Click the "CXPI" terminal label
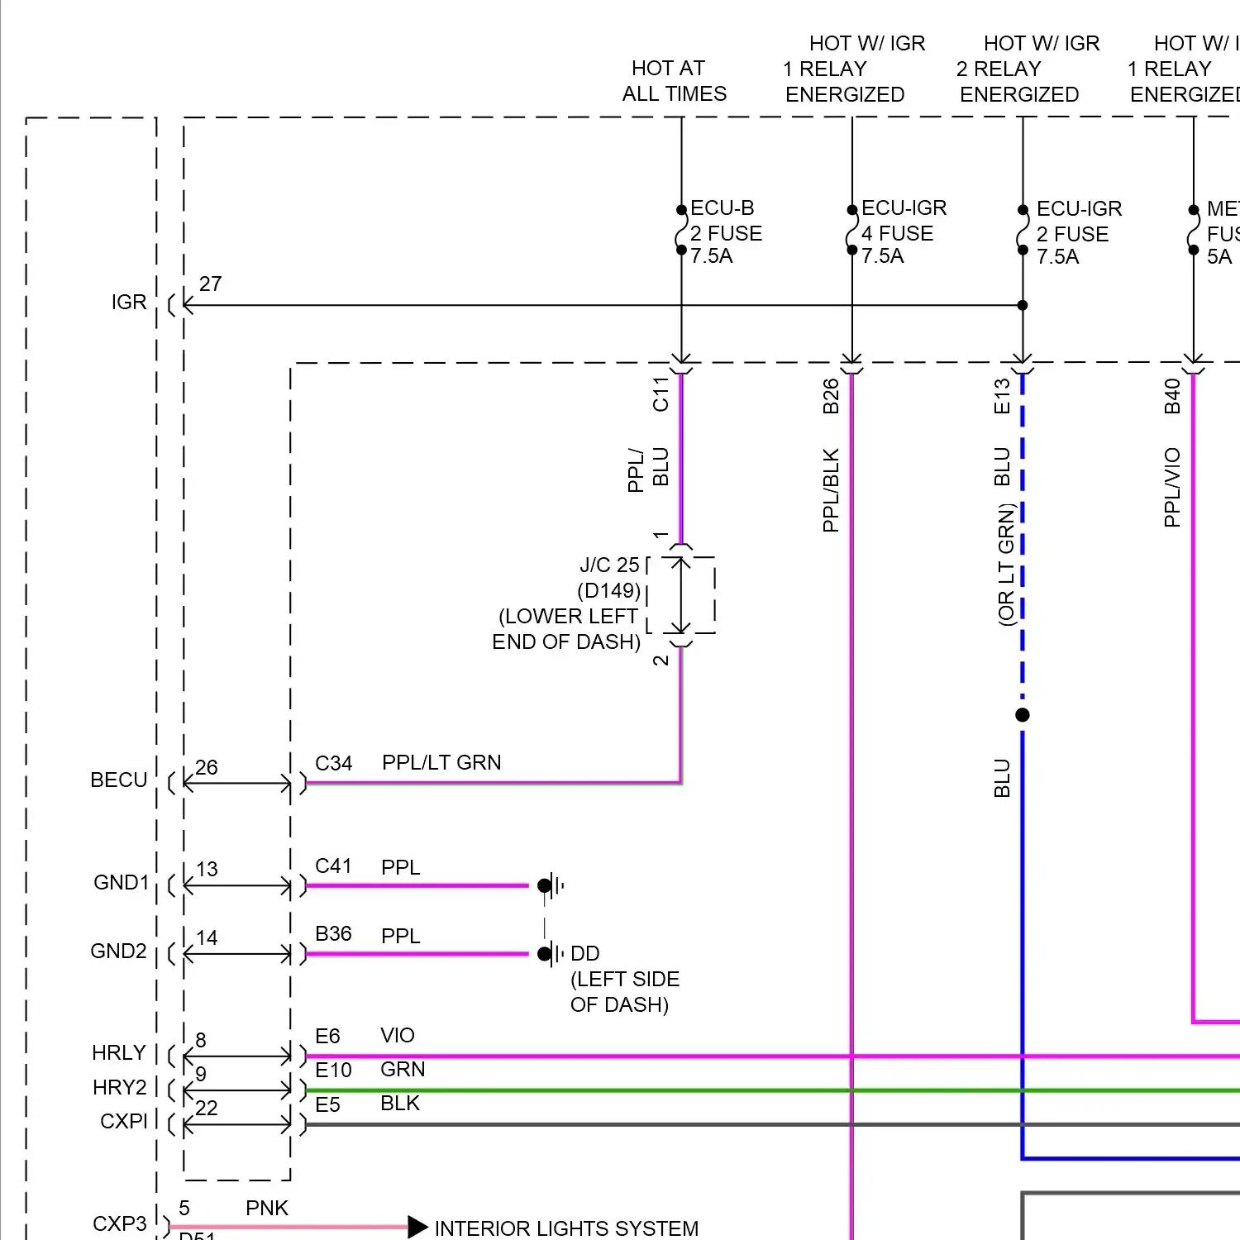The width and height of the screenshot is (1240, 1240). coord(124,1122)
